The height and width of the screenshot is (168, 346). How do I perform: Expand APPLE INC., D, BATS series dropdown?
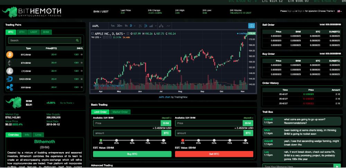pyautogui.click(x=124, y=34)
